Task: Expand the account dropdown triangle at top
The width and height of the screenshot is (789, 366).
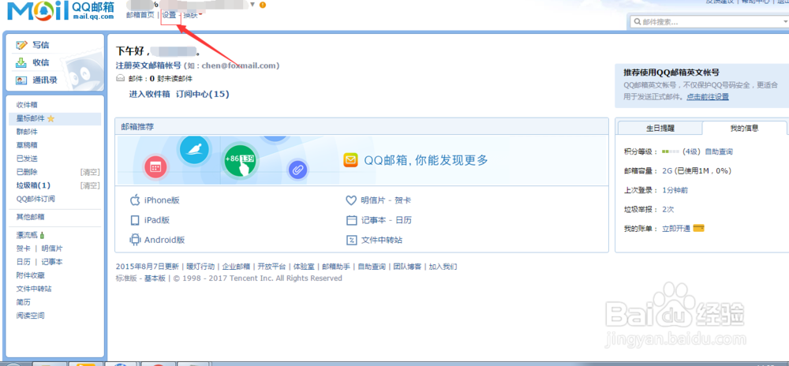Action: [x=253, y=5]
